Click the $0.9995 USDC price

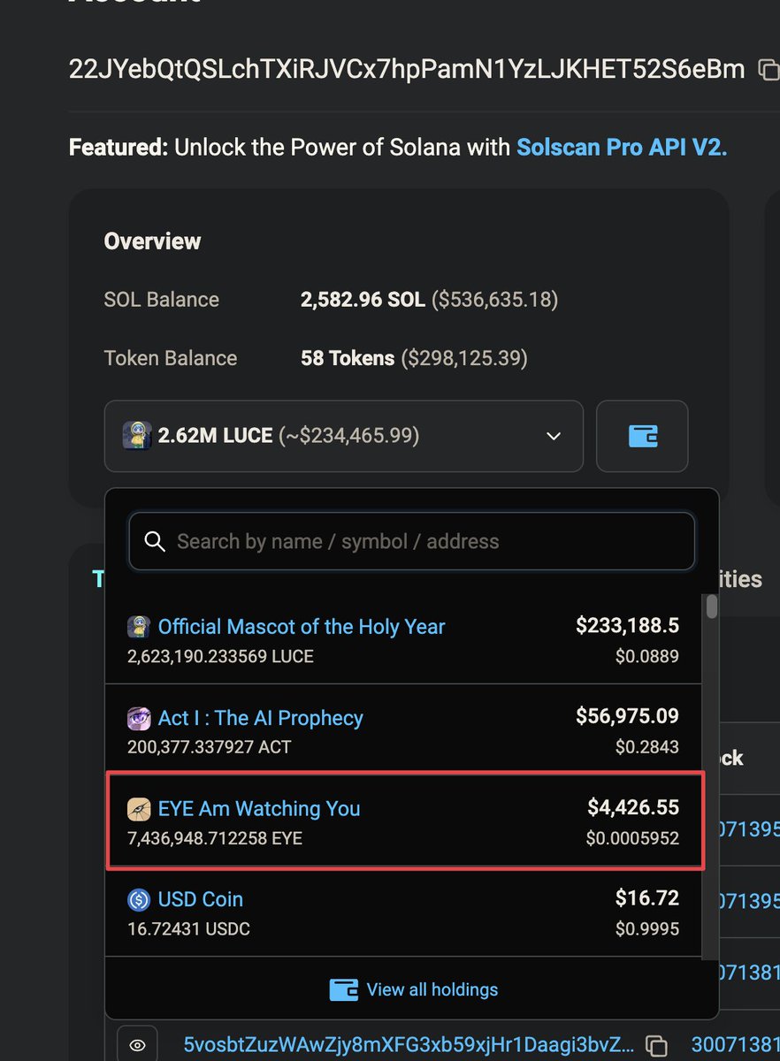tap(647, 928)
